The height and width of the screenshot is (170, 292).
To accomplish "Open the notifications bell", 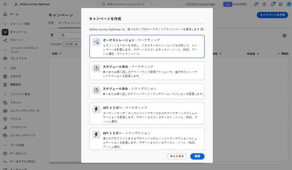I will [273, 4].
